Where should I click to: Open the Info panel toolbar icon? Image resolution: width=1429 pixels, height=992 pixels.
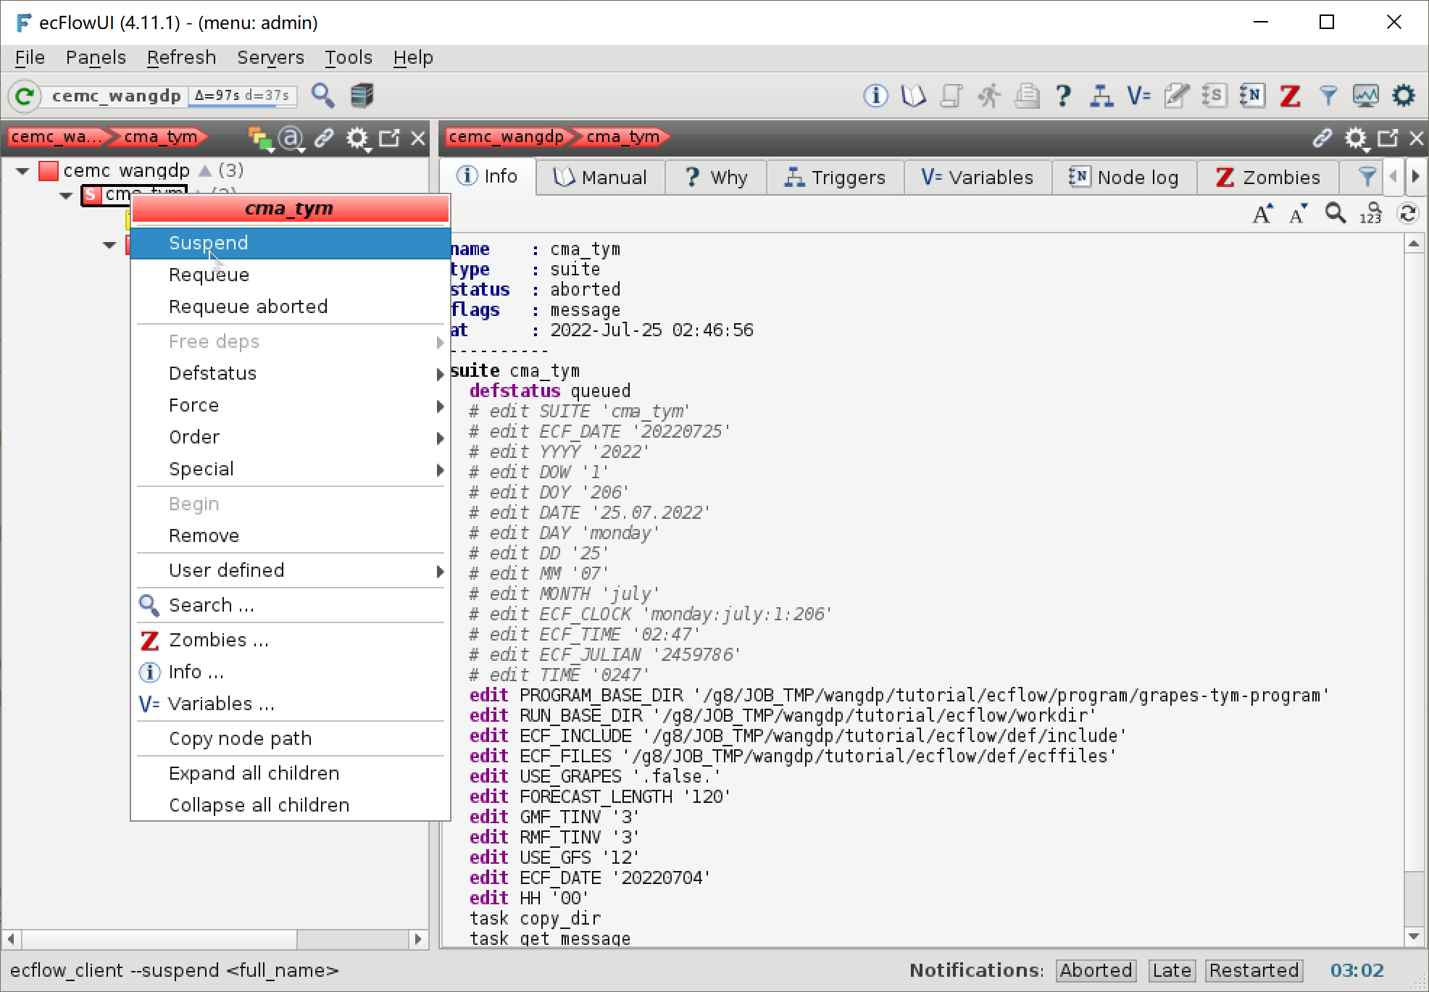click(x=875, y=96)
